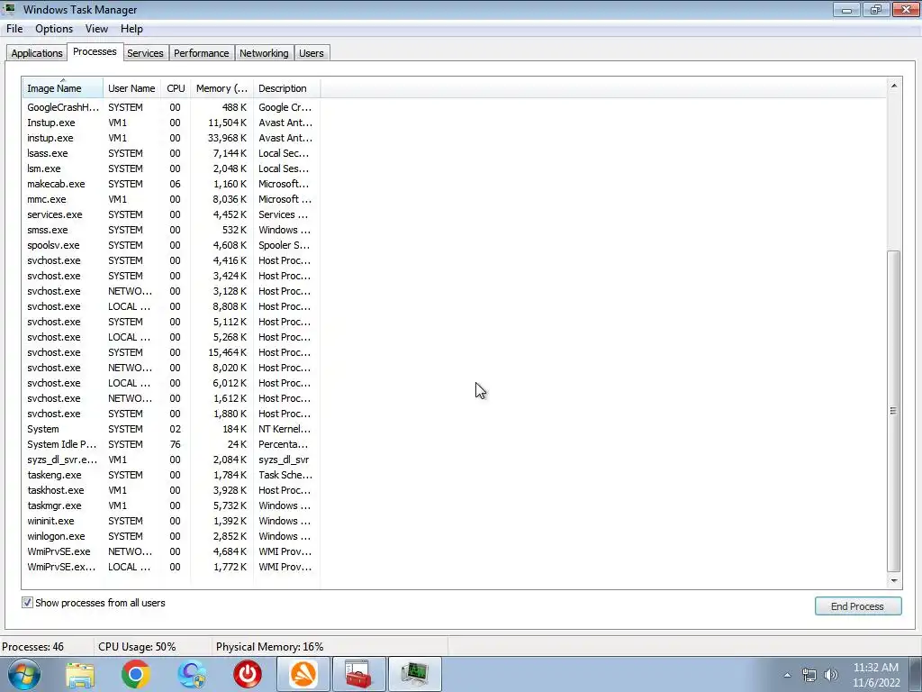Select the taskhost.exe process

(171, 490)
